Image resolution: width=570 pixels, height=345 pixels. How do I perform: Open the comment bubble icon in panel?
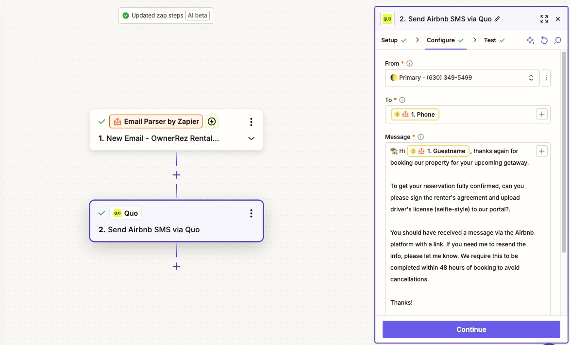(558, 40)
